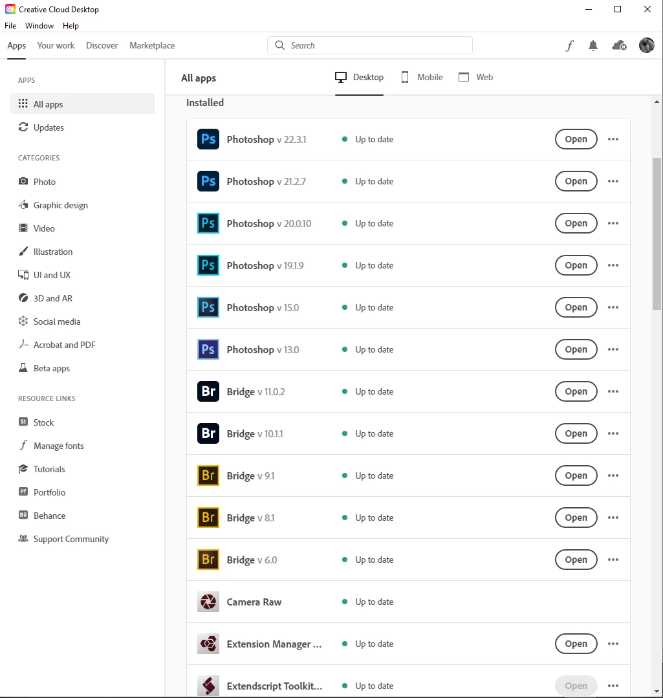Open more options for Bridge v 6.0
Viewport: 663px width, 698px height.
(613, 560)
